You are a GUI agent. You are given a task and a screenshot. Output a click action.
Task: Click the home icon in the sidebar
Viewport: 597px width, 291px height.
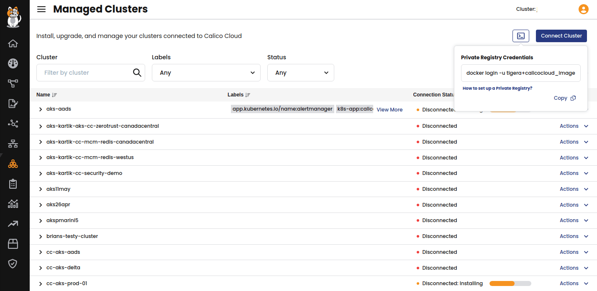click(13, 43)
